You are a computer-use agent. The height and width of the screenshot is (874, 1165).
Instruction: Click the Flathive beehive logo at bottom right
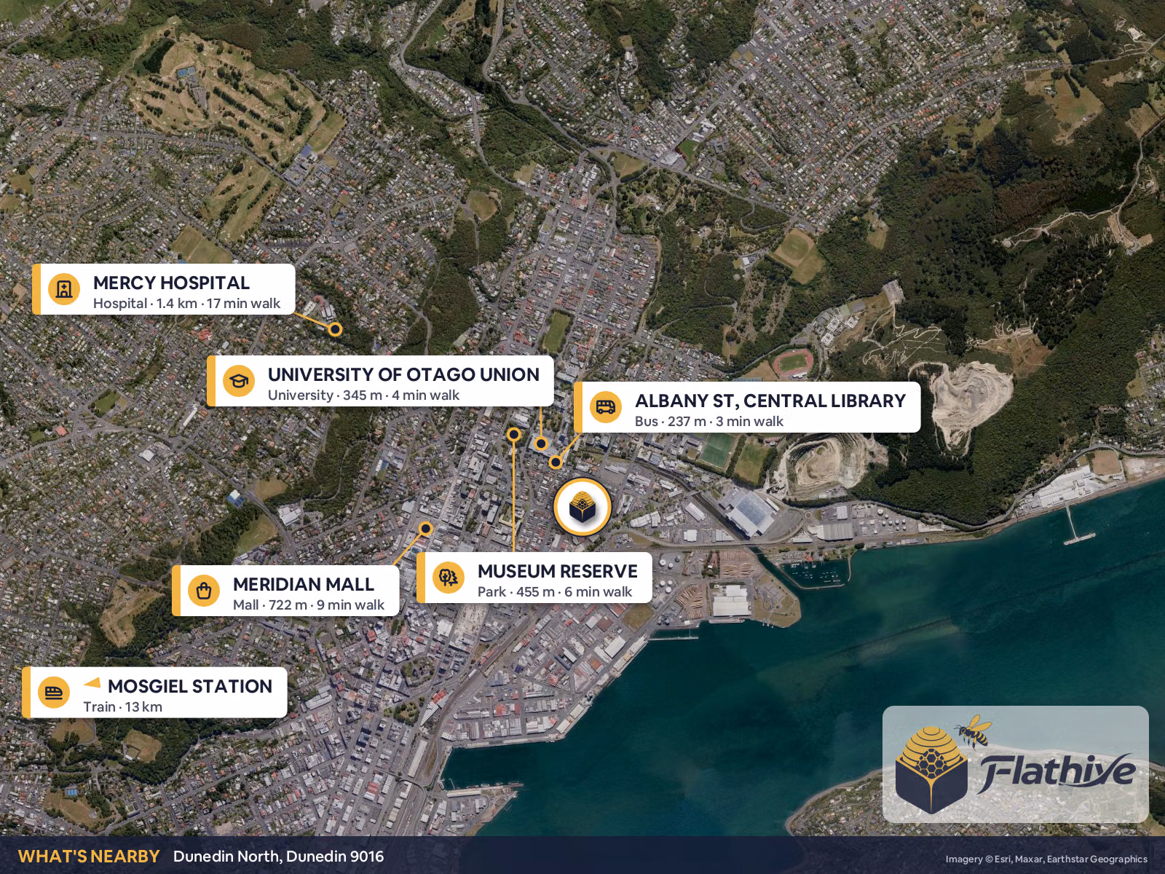931,770
